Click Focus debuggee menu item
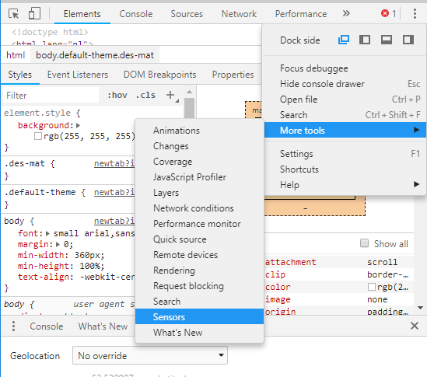Screen dimensions: 427x377 coord(345,68)
